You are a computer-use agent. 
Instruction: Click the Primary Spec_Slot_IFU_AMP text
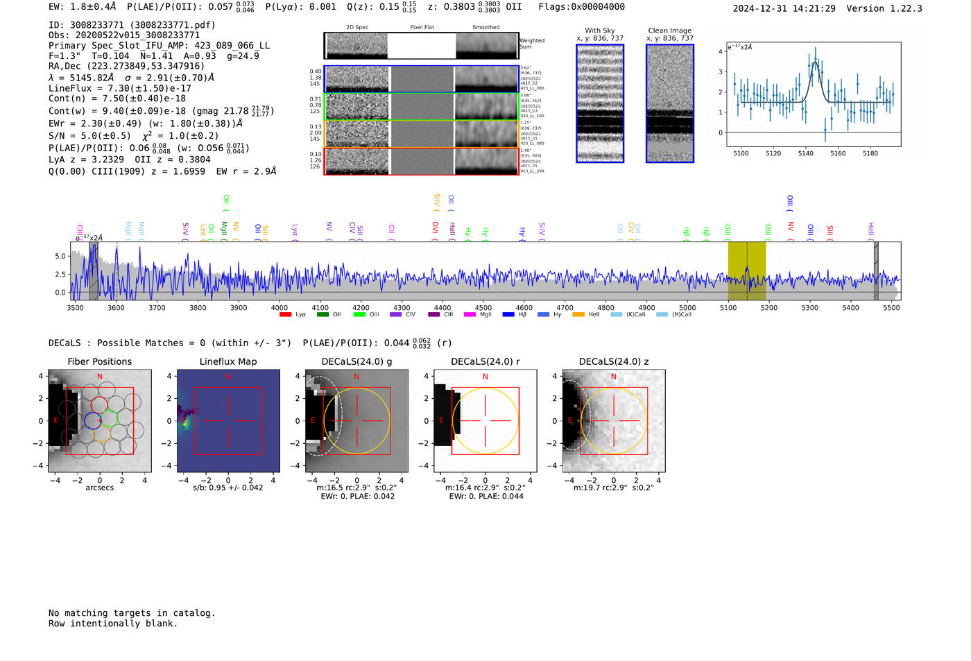tap(159, 46)
